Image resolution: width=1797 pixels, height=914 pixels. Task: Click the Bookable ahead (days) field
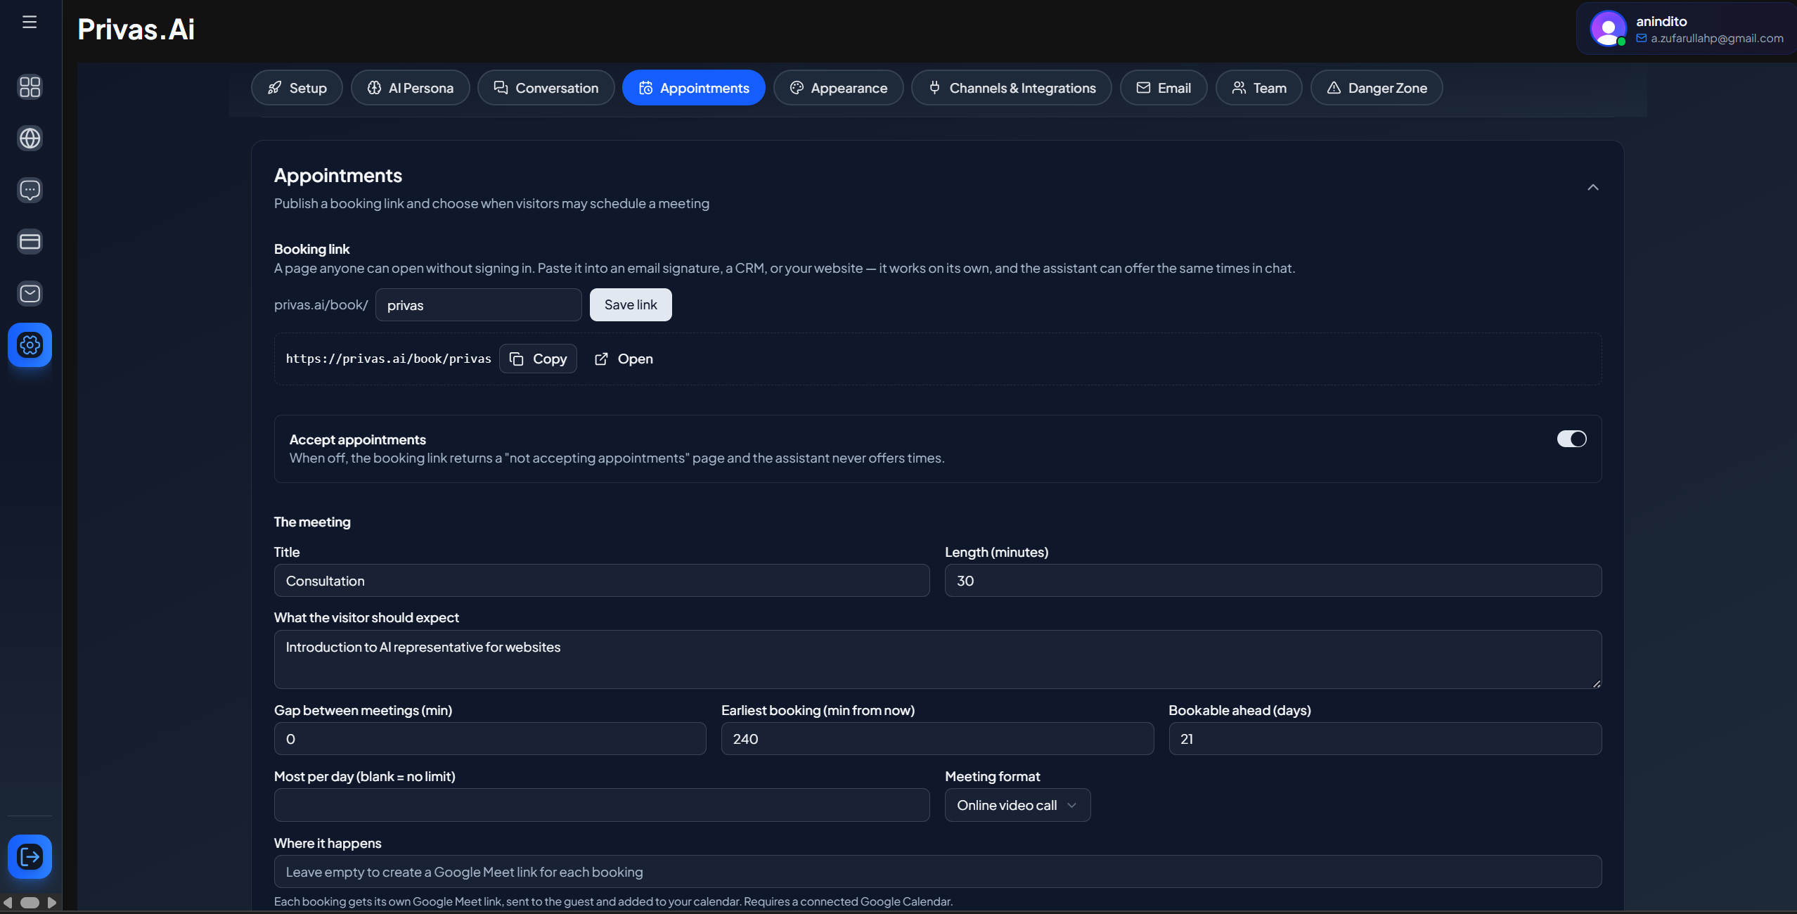coord(1385,739)
